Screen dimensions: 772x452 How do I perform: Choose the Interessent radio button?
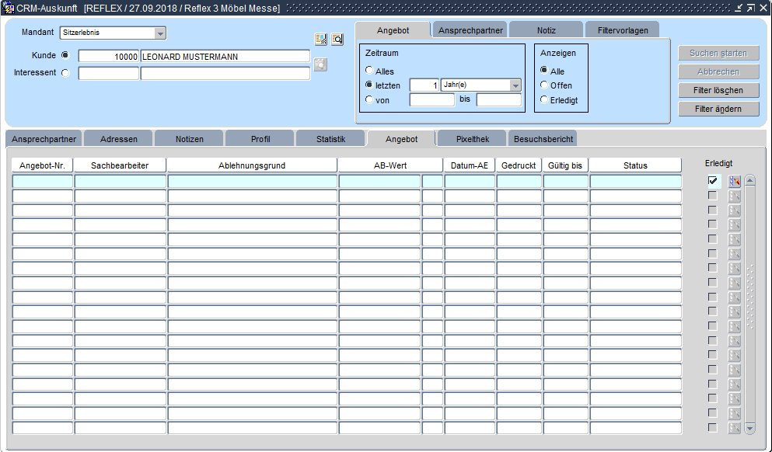click(65, 73)
